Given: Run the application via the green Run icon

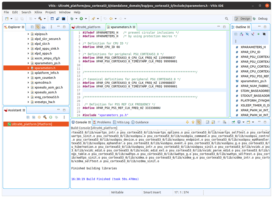Looking at the screenshot, I should 81,19.
